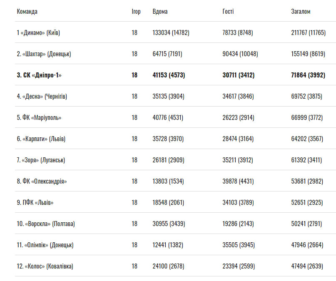336x281 pixels.
Task: Click the ПФК «Львів» team name
Action: pyautogui.click(x=35, y=202)
